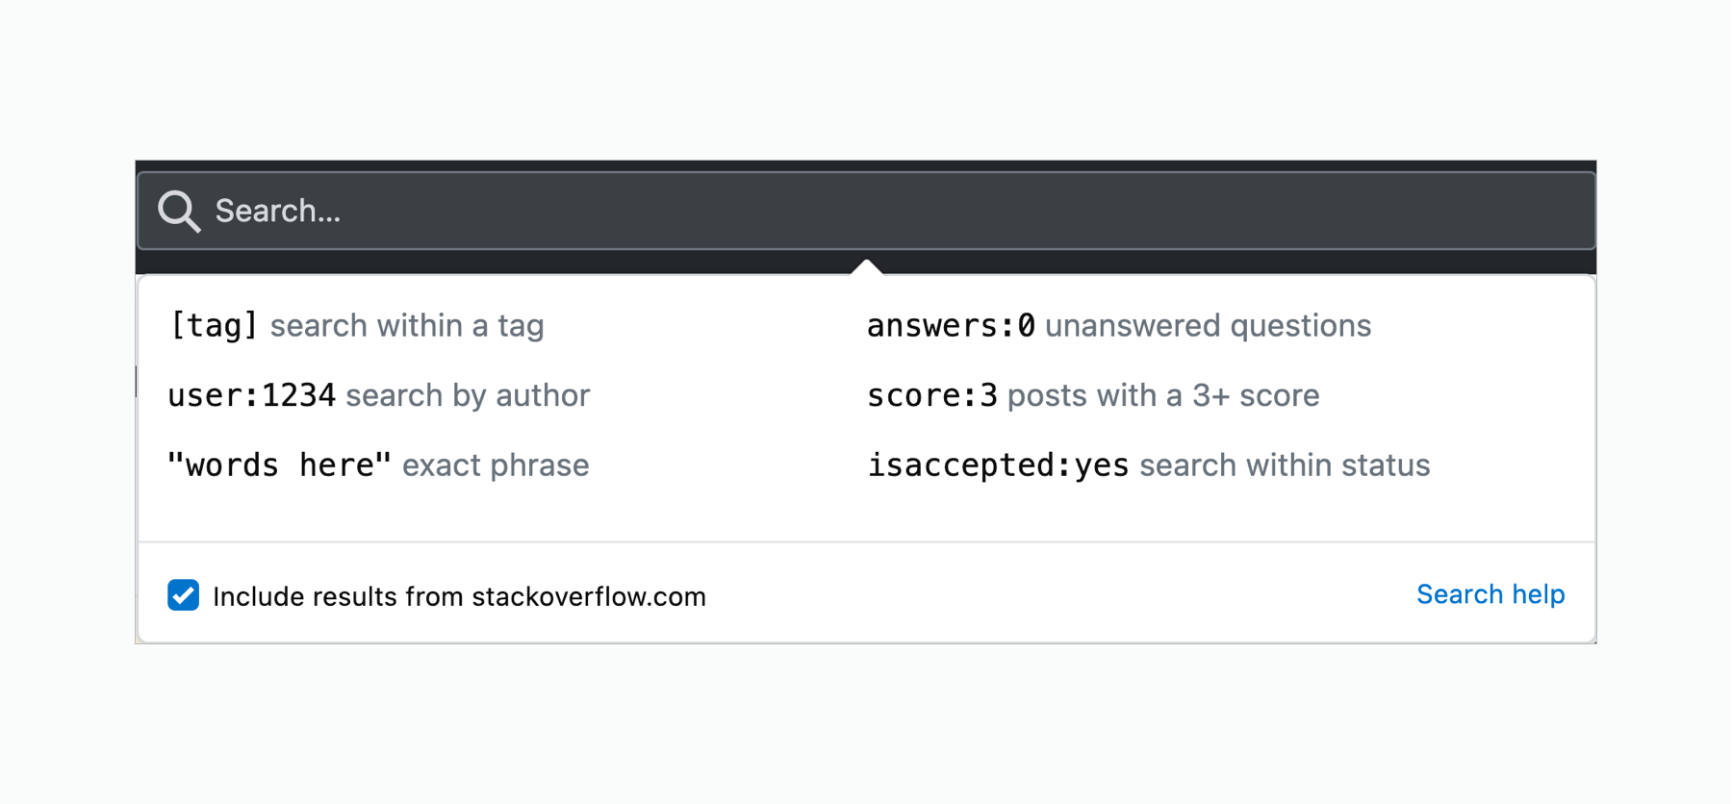Click the 'search by author' description
Image resolution: width=1732 pixels, height=804 pixels.
tap(468, 395)
